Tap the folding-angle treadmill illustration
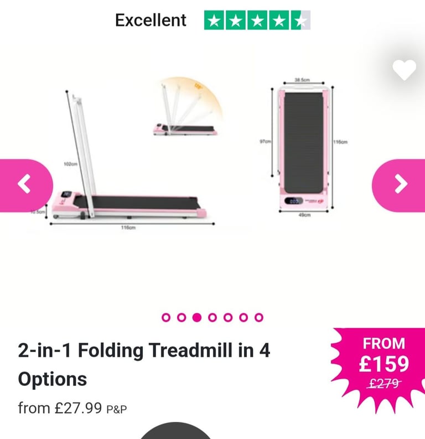The image size is (425, 439). tap(188, 106)
